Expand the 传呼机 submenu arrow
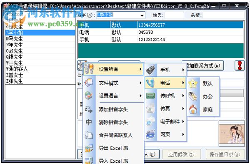 (x=183, y=96)
